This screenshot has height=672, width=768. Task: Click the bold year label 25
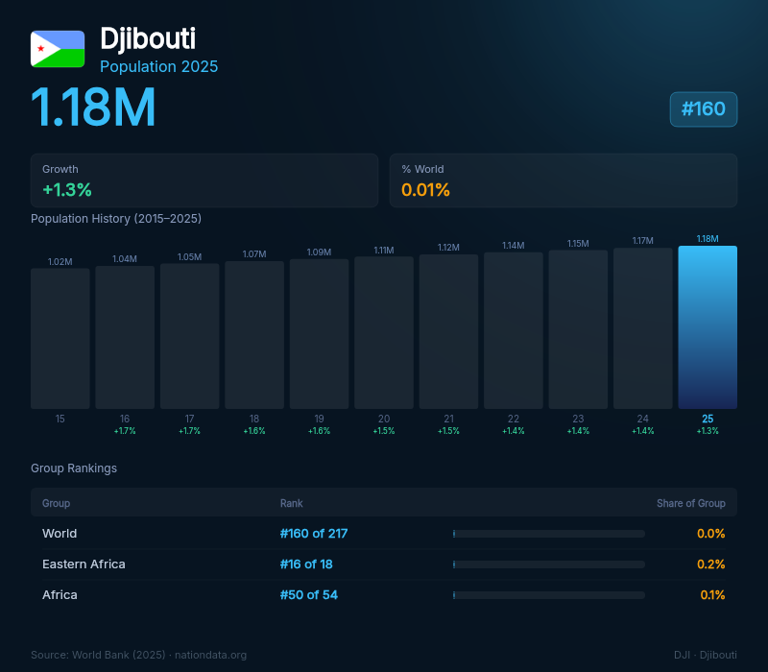click(708, 419)
